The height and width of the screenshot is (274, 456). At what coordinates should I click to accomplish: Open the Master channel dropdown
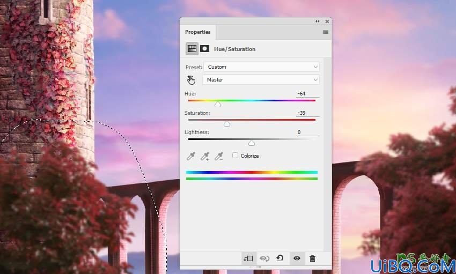point(261,79)
